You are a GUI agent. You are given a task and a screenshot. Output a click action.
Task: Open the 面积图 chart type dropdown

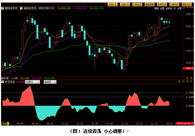[50, 82]
